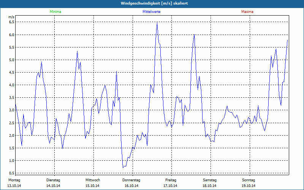Click the 6,0 y-axis value

tap(12, 35)
